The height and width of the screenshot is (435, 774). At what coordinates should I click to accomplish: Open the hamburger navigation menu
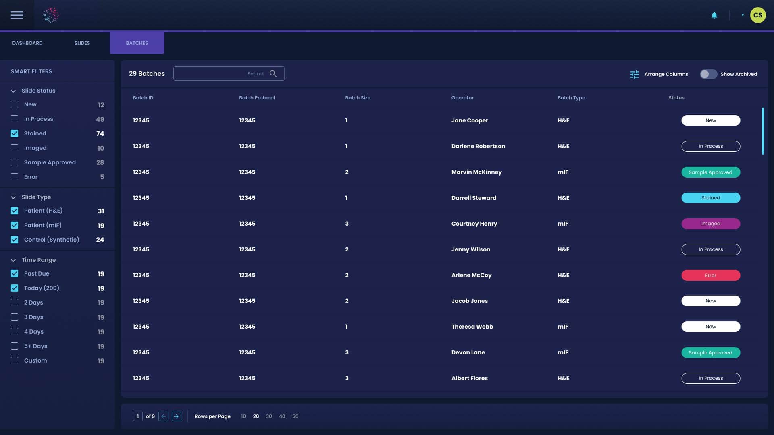(x=17, y=15)
